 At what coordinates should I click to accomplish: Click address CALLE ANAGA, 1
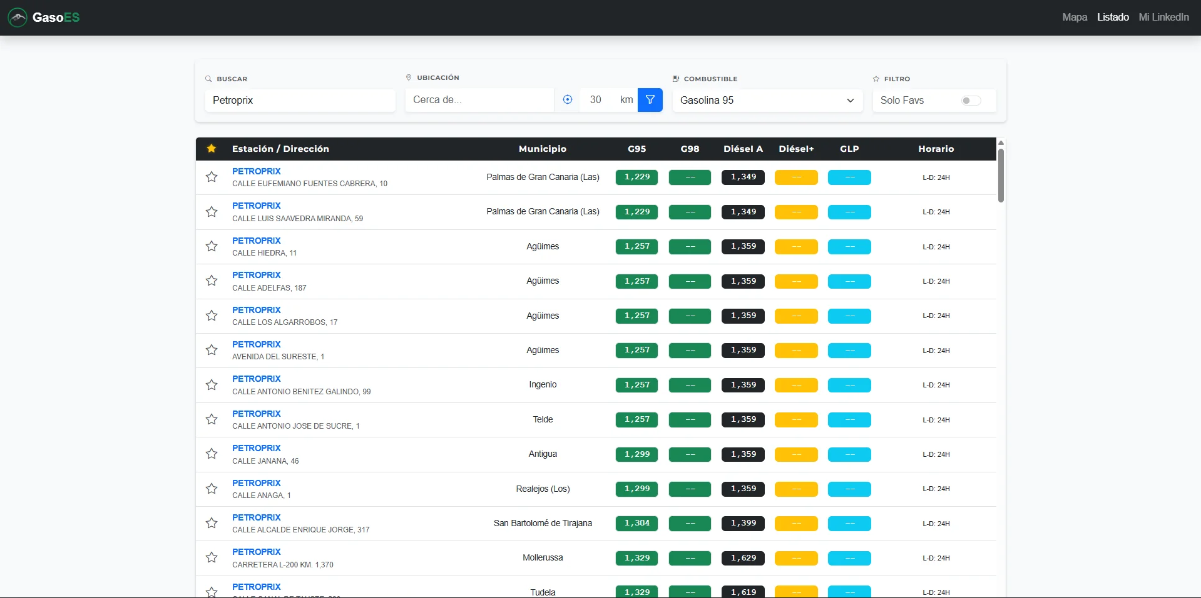tap(262, 496)
